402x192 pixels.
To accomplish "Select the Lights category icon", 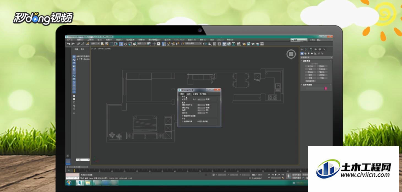I will click(x=309, y=54).
